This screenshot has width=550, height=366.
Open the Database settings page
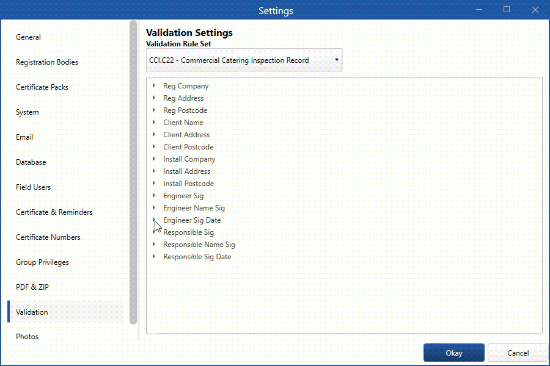click(31, 162)
